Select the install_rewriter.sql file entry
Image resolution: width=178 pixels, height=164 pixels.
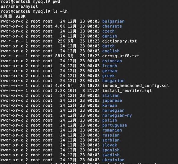point(127,91)
